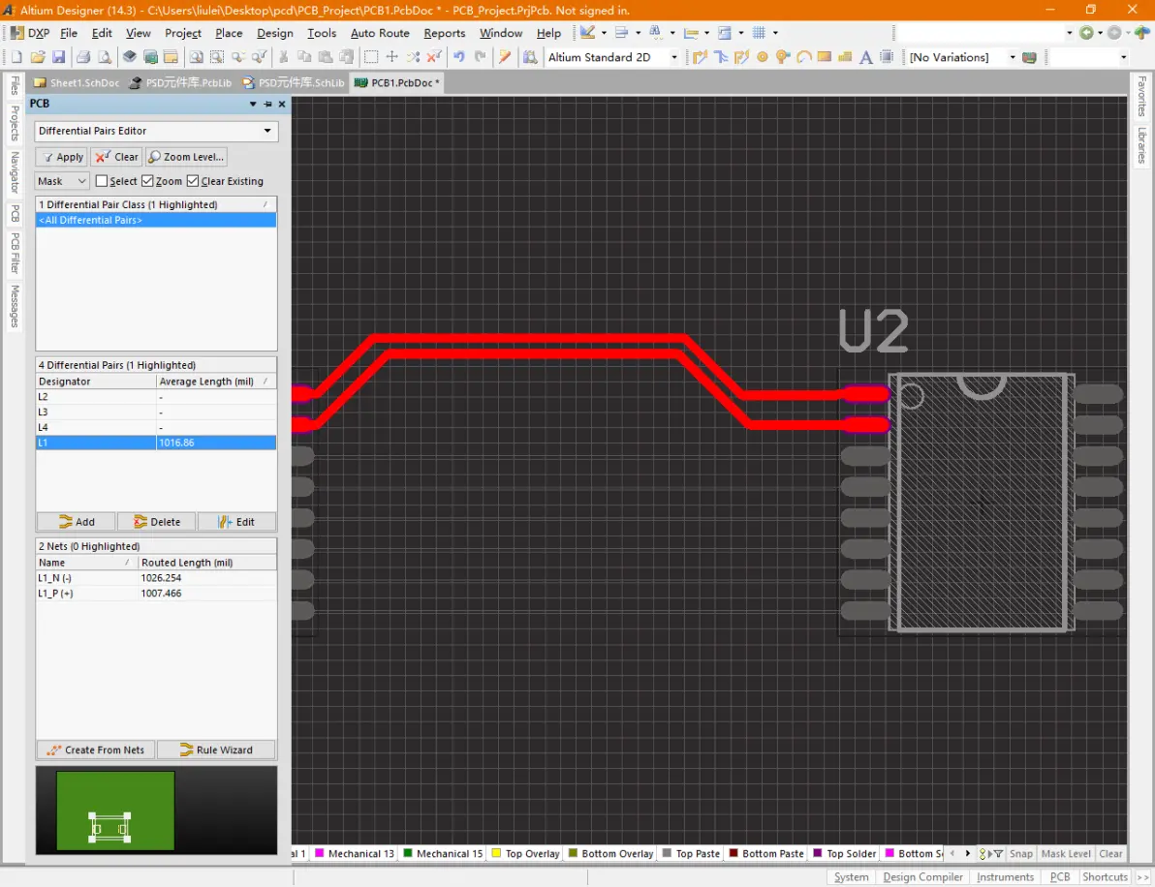Select the L1_N (-) net row
Viewport: 1155px width, 887px height.
(x=156, y=578)
